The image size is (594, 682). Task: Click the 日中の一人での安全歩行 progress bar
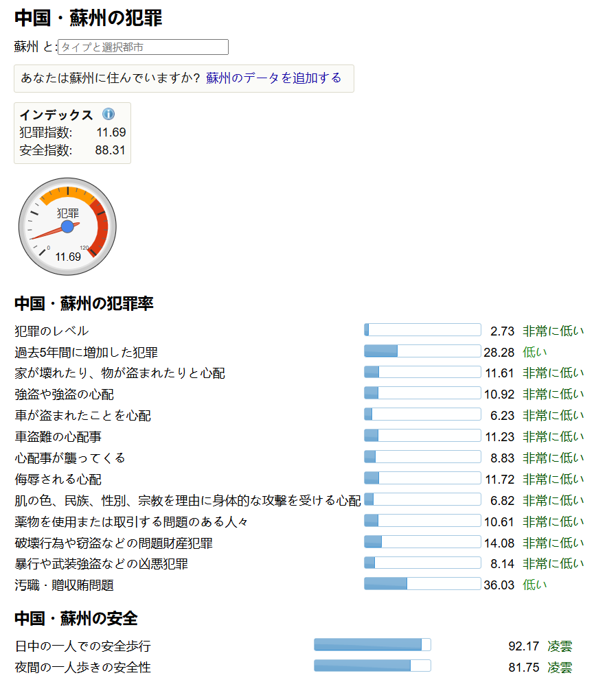[372, 644]
